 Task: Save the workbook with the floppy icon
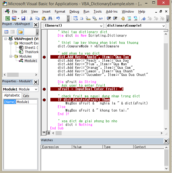[x=23, y=18]
